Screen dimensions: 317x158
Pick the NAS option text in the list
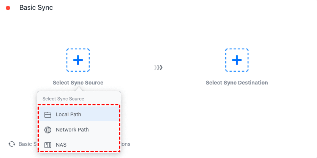pyautogui.click(x=61, y=145)
